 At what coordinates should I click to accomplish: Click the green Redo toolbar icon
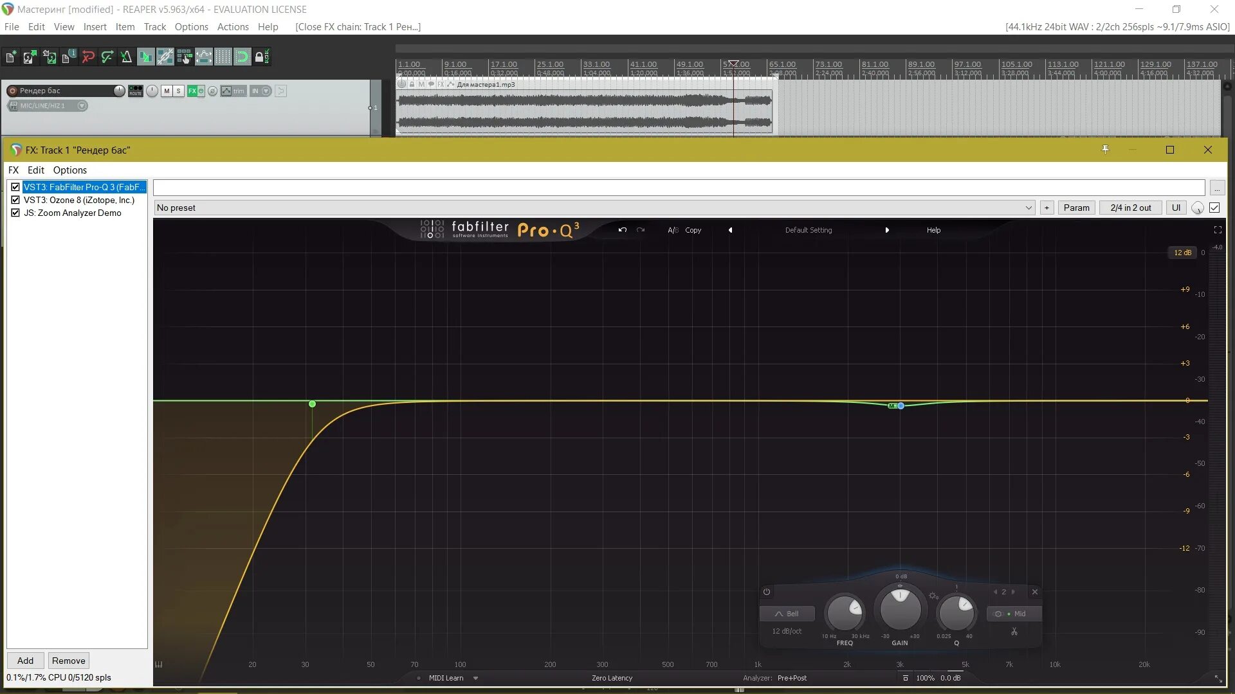click(107, 57)
